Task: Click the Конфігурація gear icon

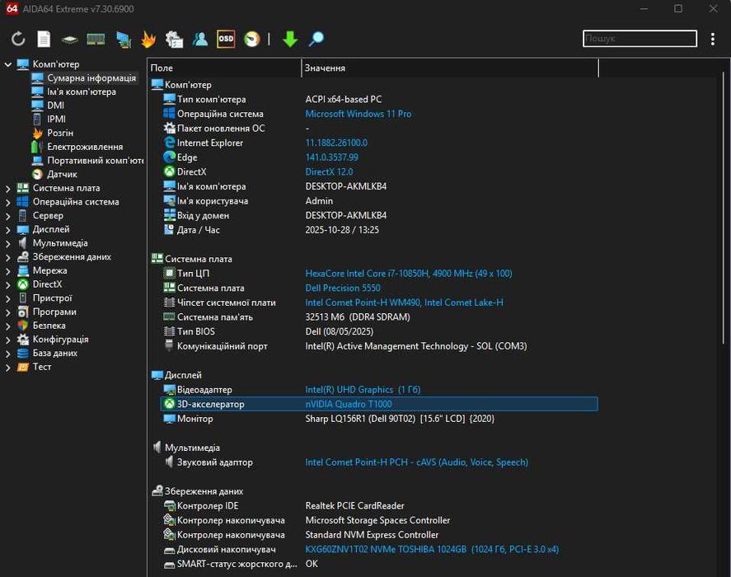Action: point(23,339)
